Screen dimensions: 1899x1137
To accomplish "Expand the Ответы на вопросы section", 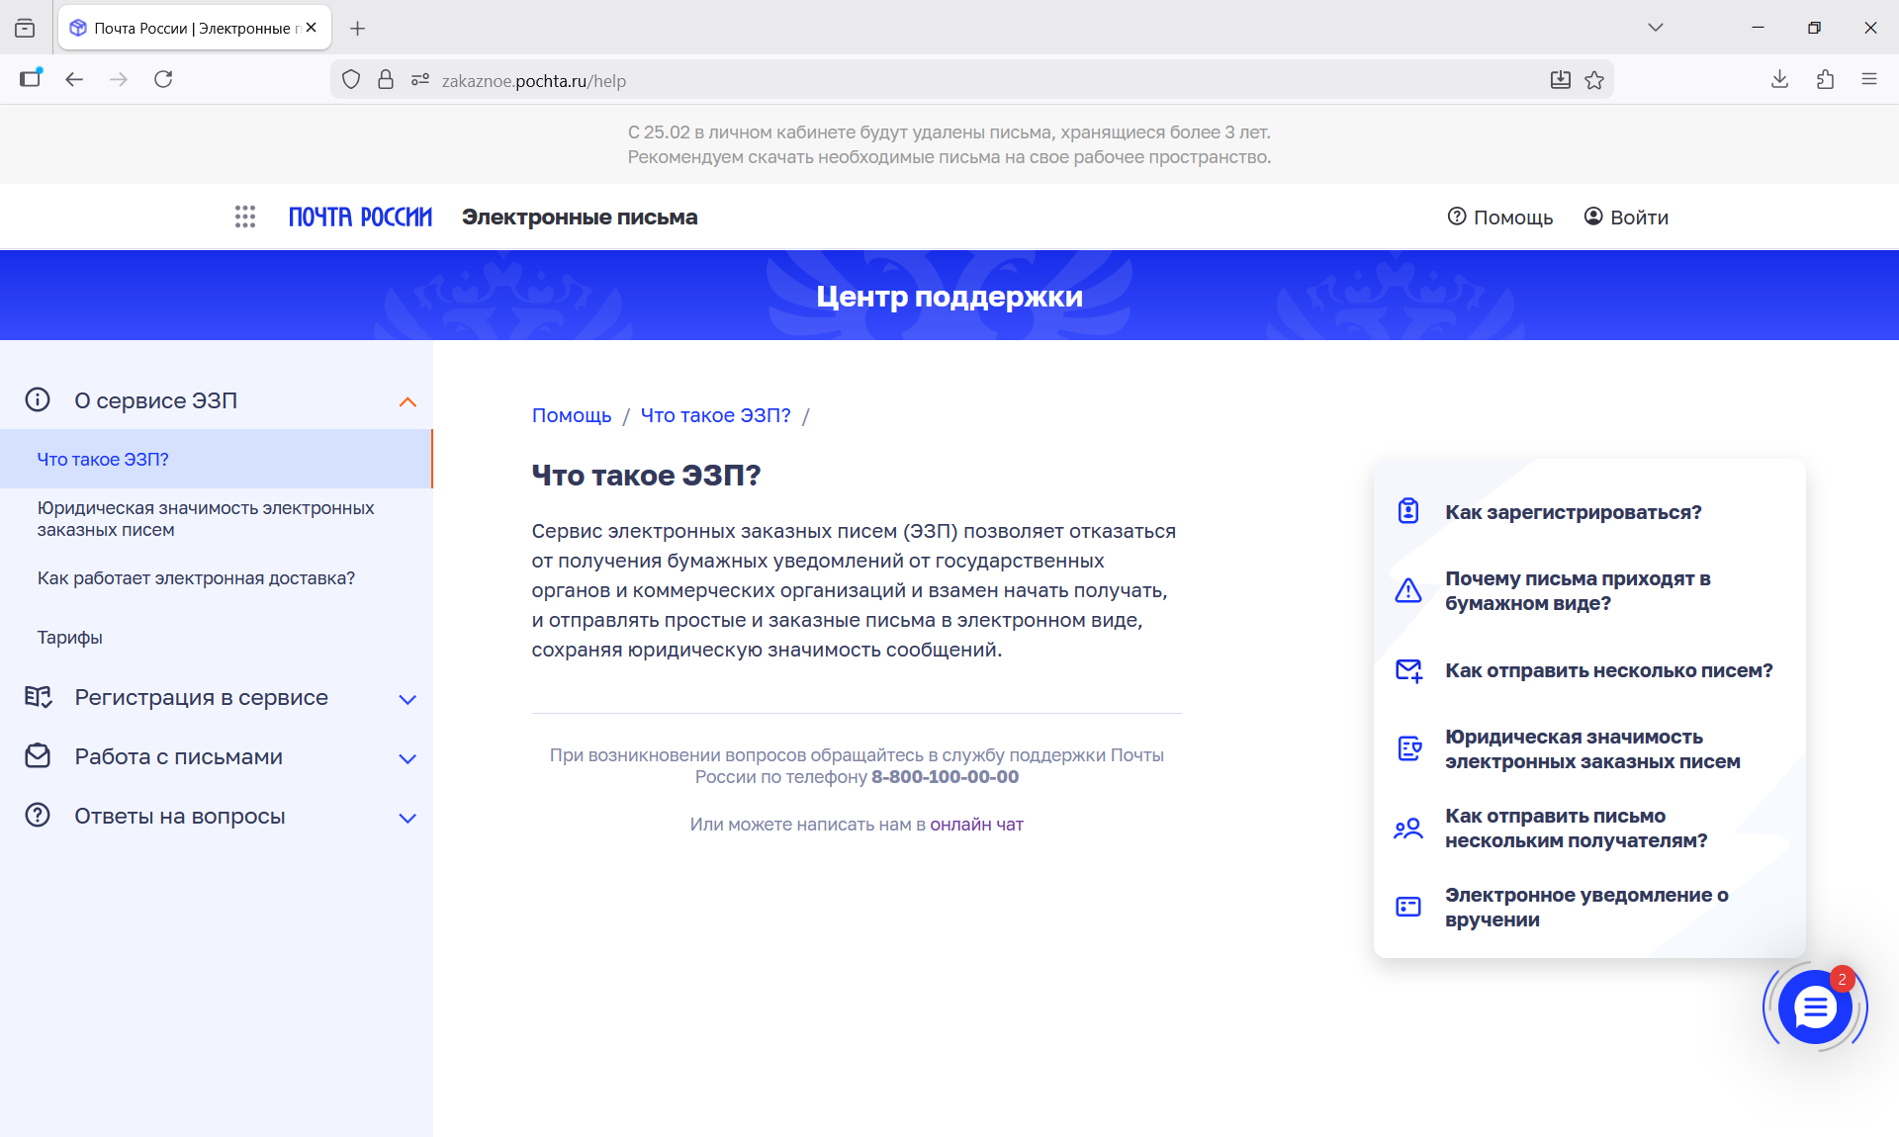I will click(x=407, y=818).
